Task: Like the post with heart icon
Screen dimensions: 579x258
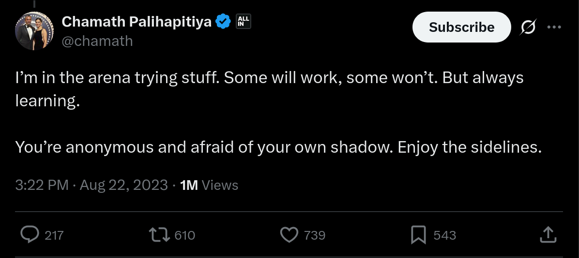Action: pyautogui.click(x=289, y=235)
